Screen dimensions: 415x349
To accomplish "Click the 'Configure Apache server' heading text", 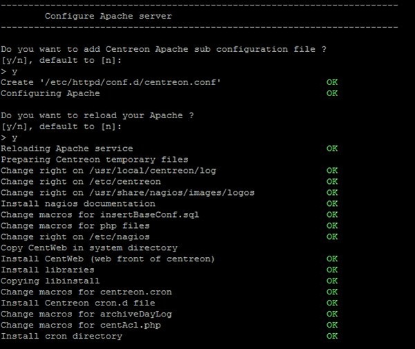I will [109, 16].
